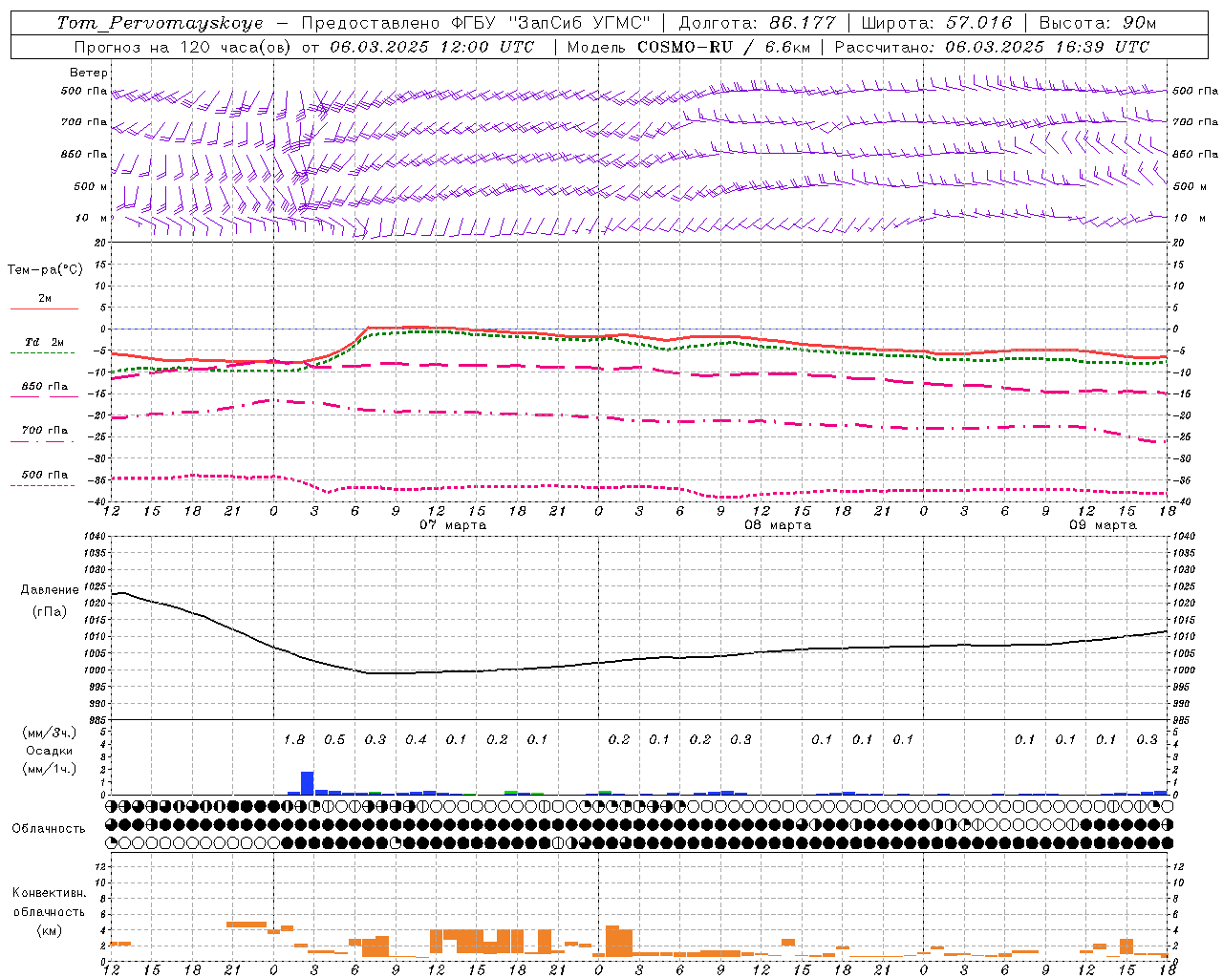Screen dimensions: 1223x978
Task: Click the 'Осадки' precipitation label
Action: 49,751
